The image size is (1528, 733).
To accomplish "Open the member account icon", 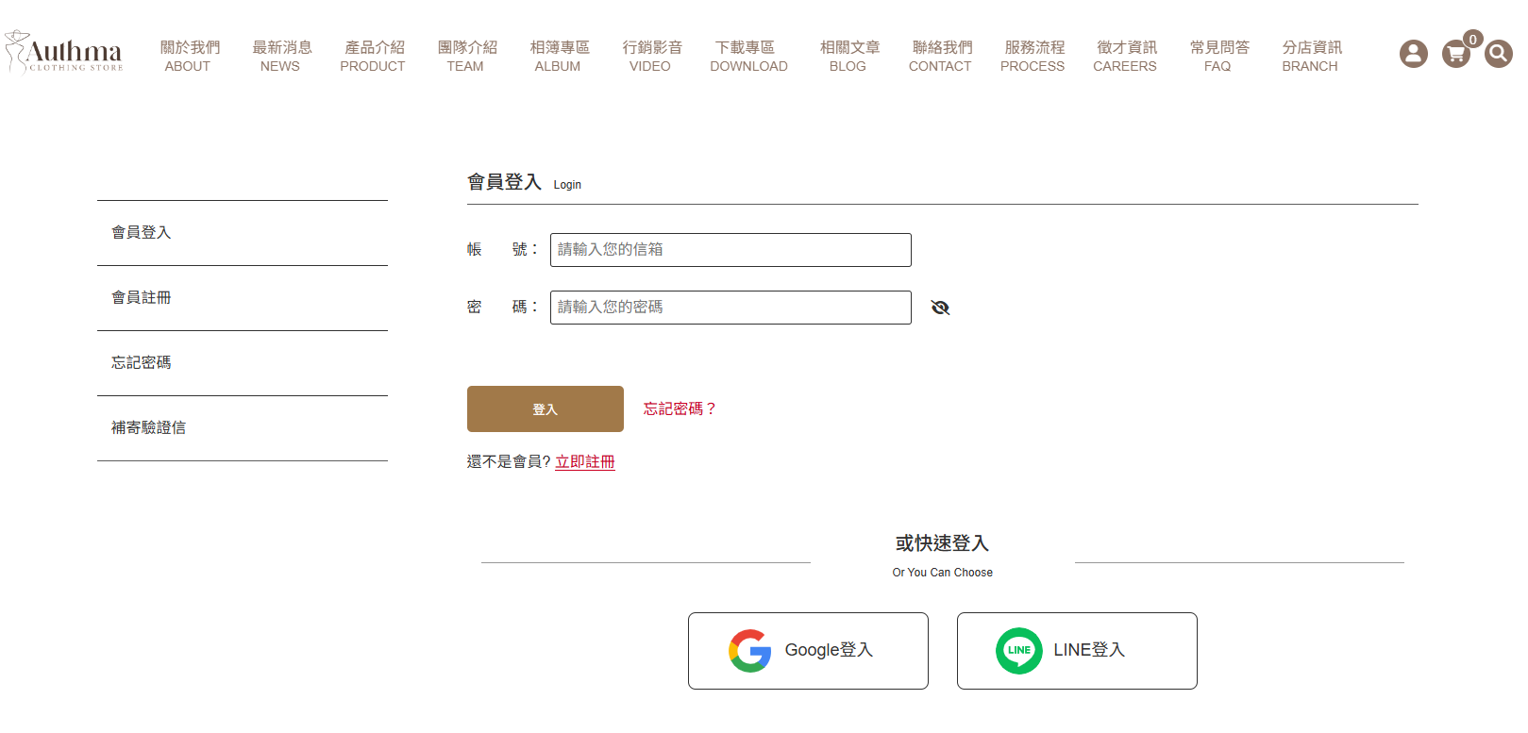I will [1413, 54].
